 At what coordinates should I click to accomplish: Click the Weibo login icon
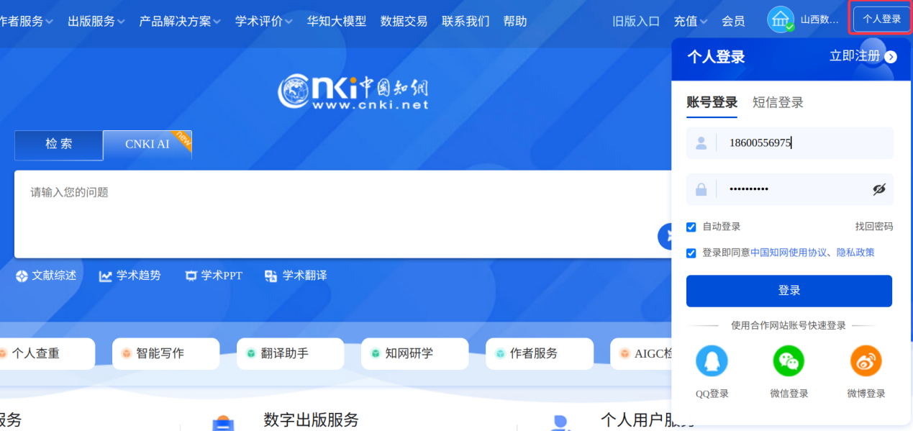(866, 361)
